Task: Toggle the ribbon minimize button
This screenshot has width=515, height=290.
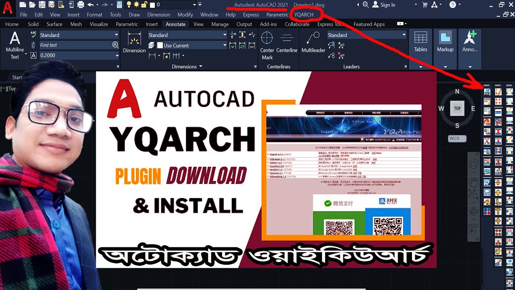Action: coord(401,24)
